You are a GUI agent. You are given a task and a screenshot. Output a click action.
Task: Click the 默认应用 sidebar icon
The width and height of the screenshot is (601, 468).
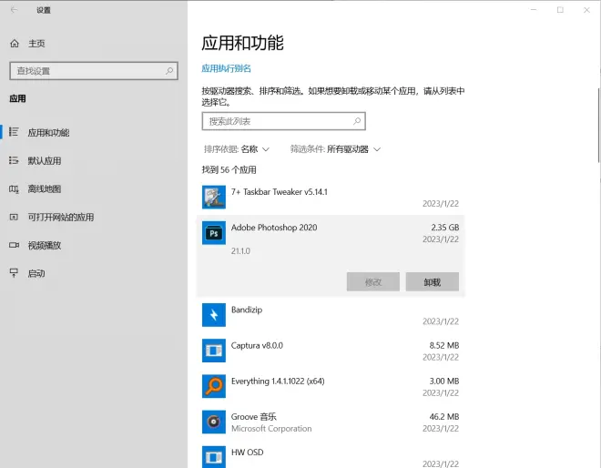[x=14, y=160]
